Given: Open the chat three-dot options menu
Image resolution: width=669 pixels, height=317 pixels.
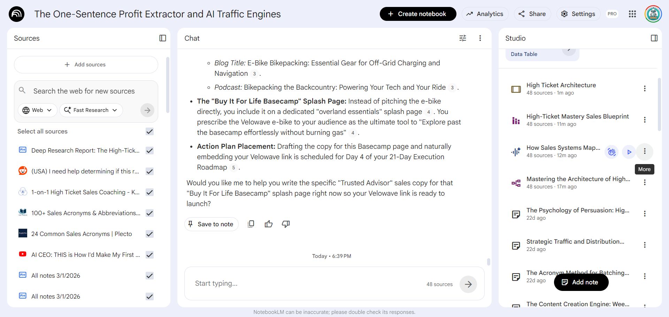Looking at the screenshot, I should click(x=480, y=38).
